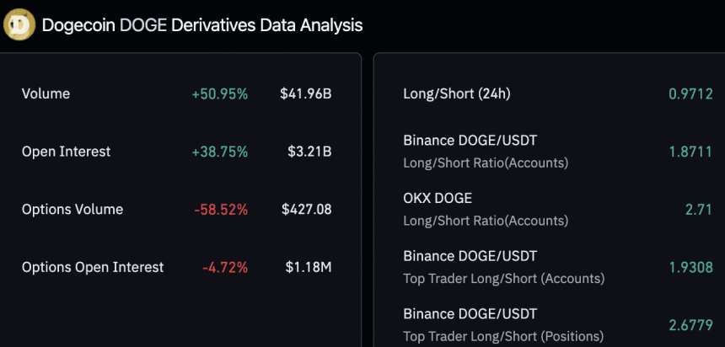This screenshot has width=725, height=347.
Task: Click the -4.72% options open interest change
Action: click(225, 267)
